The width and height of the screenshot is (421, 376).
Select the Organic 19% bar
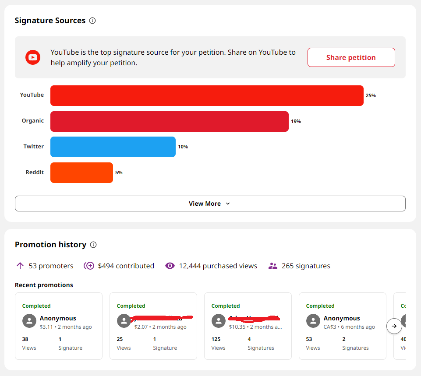point(170,121)
